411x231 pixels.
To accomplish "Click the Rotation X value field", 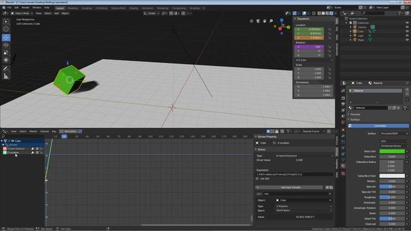I will click(x=309, y=47).
